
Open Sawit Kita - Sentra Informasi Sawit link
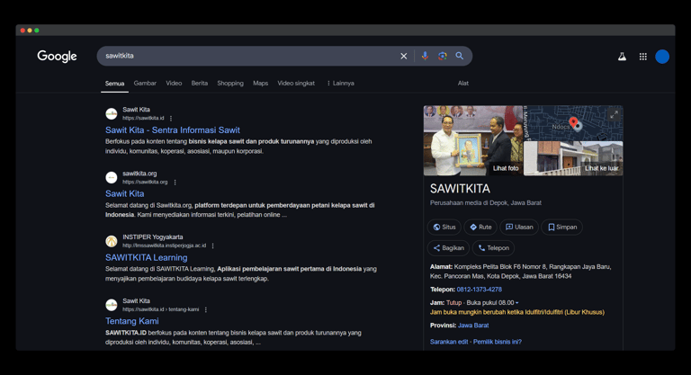[x=173, y=130]
